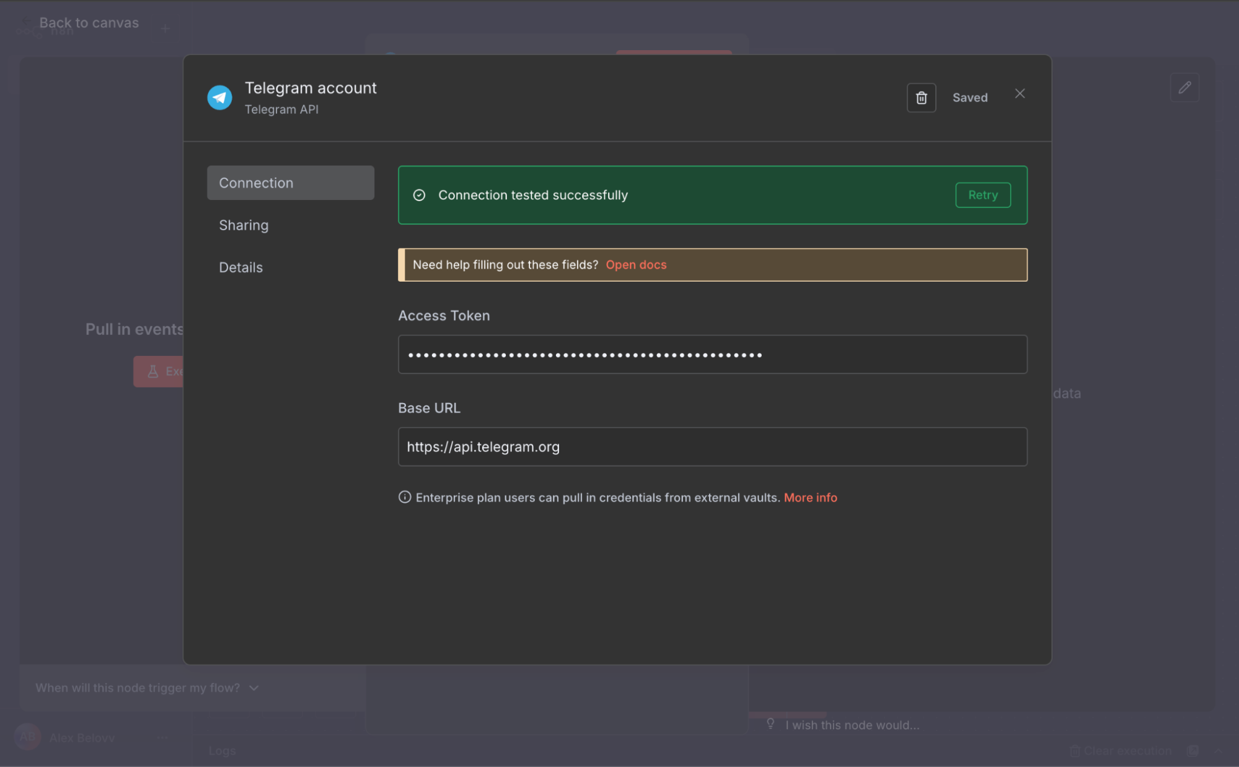
Task: Follow the 'More info' external vaults link
Action: [810, 498]
